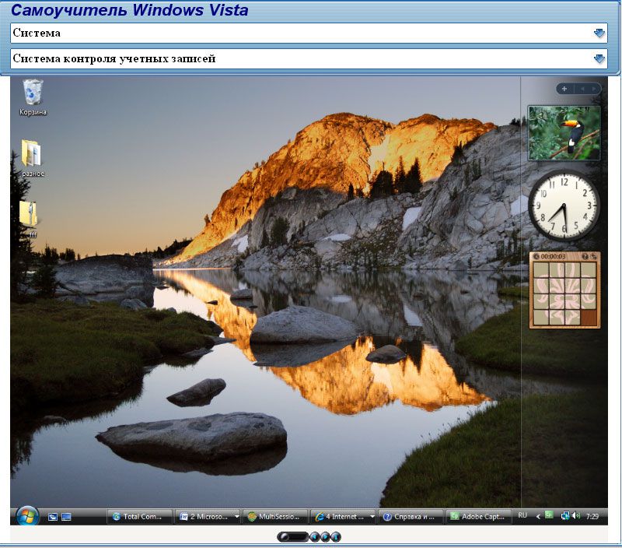
Task: Expand Система контроля учетных записей dropdown
Action: click(x=599, y=58)
